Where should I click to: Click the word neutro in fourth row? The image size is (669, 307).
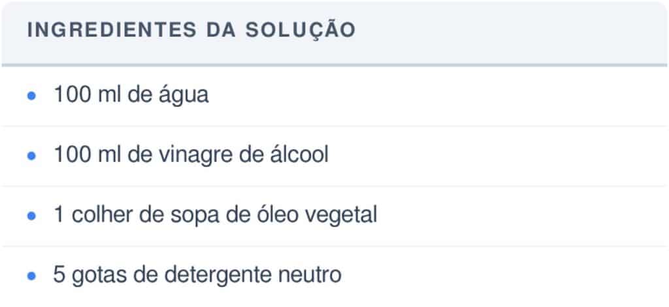click(310, 275)
